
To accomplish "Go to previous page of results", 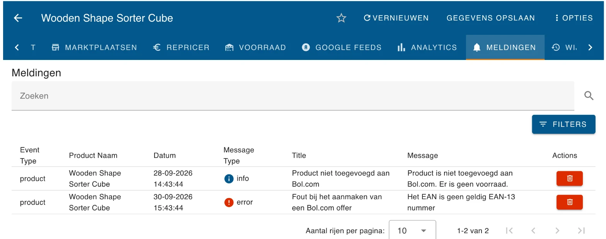I will click(x=533, y=231).
